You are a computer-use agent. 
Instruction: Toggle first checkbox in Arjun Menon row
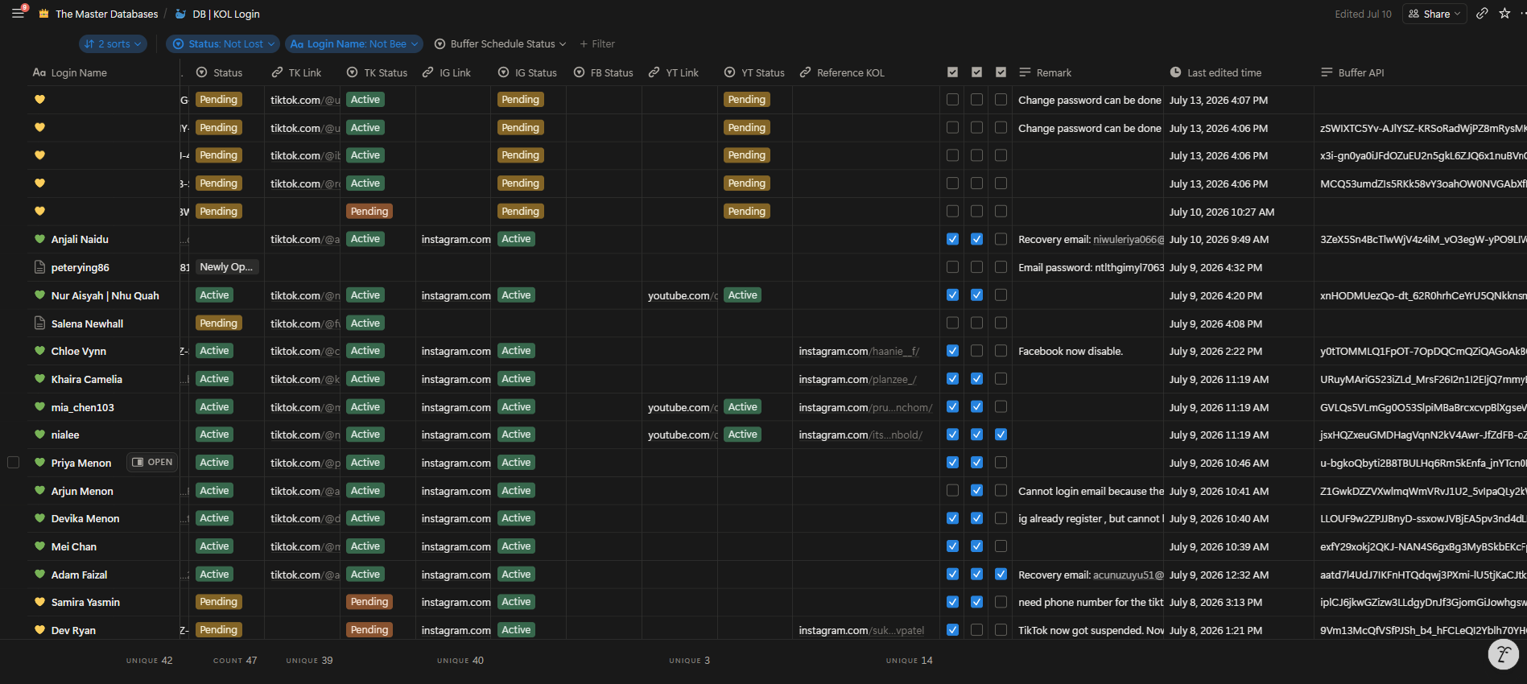tap(952, 490)
